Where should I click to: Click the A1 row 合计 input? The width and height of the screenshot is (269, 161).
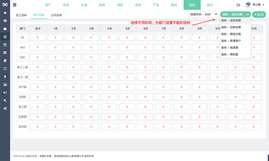pyautogui.click(x=38, y=37)
